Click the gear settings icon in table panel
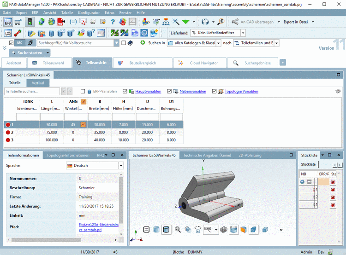346x255 pixels. tap(338, 91)
